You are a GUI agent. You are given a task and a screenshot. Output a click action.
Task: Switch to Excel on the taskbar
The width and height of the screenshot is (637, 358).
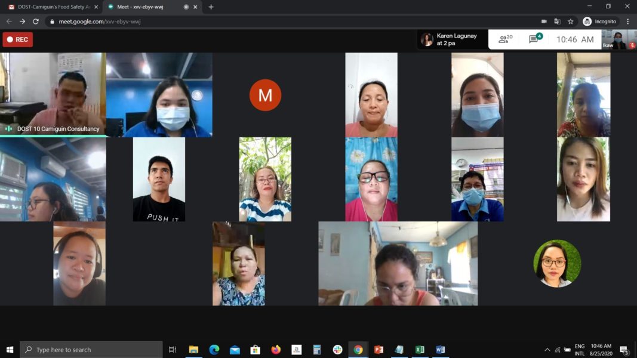click(x=420, y=350)
